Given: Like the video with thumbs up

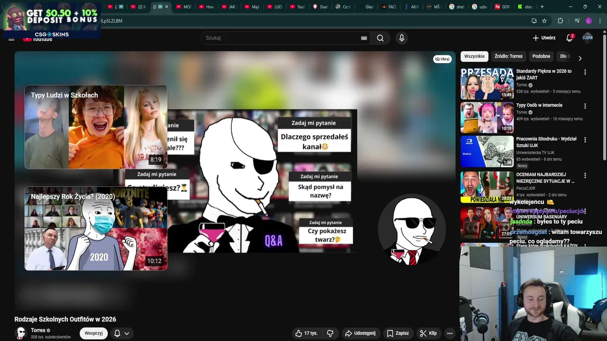Looking at the screenshot, I should [x=306, y=333].
